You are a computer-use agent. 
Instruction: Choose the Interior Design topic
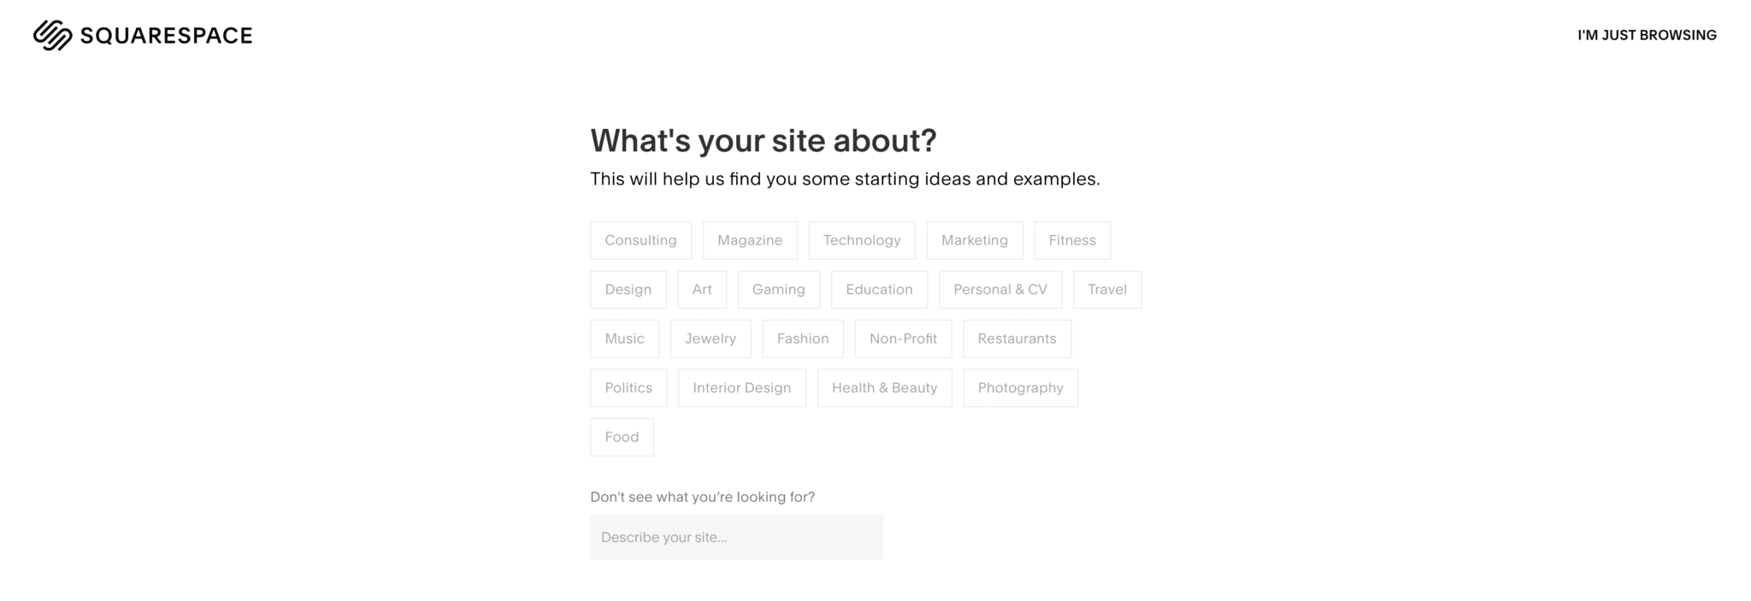[742, 388]
